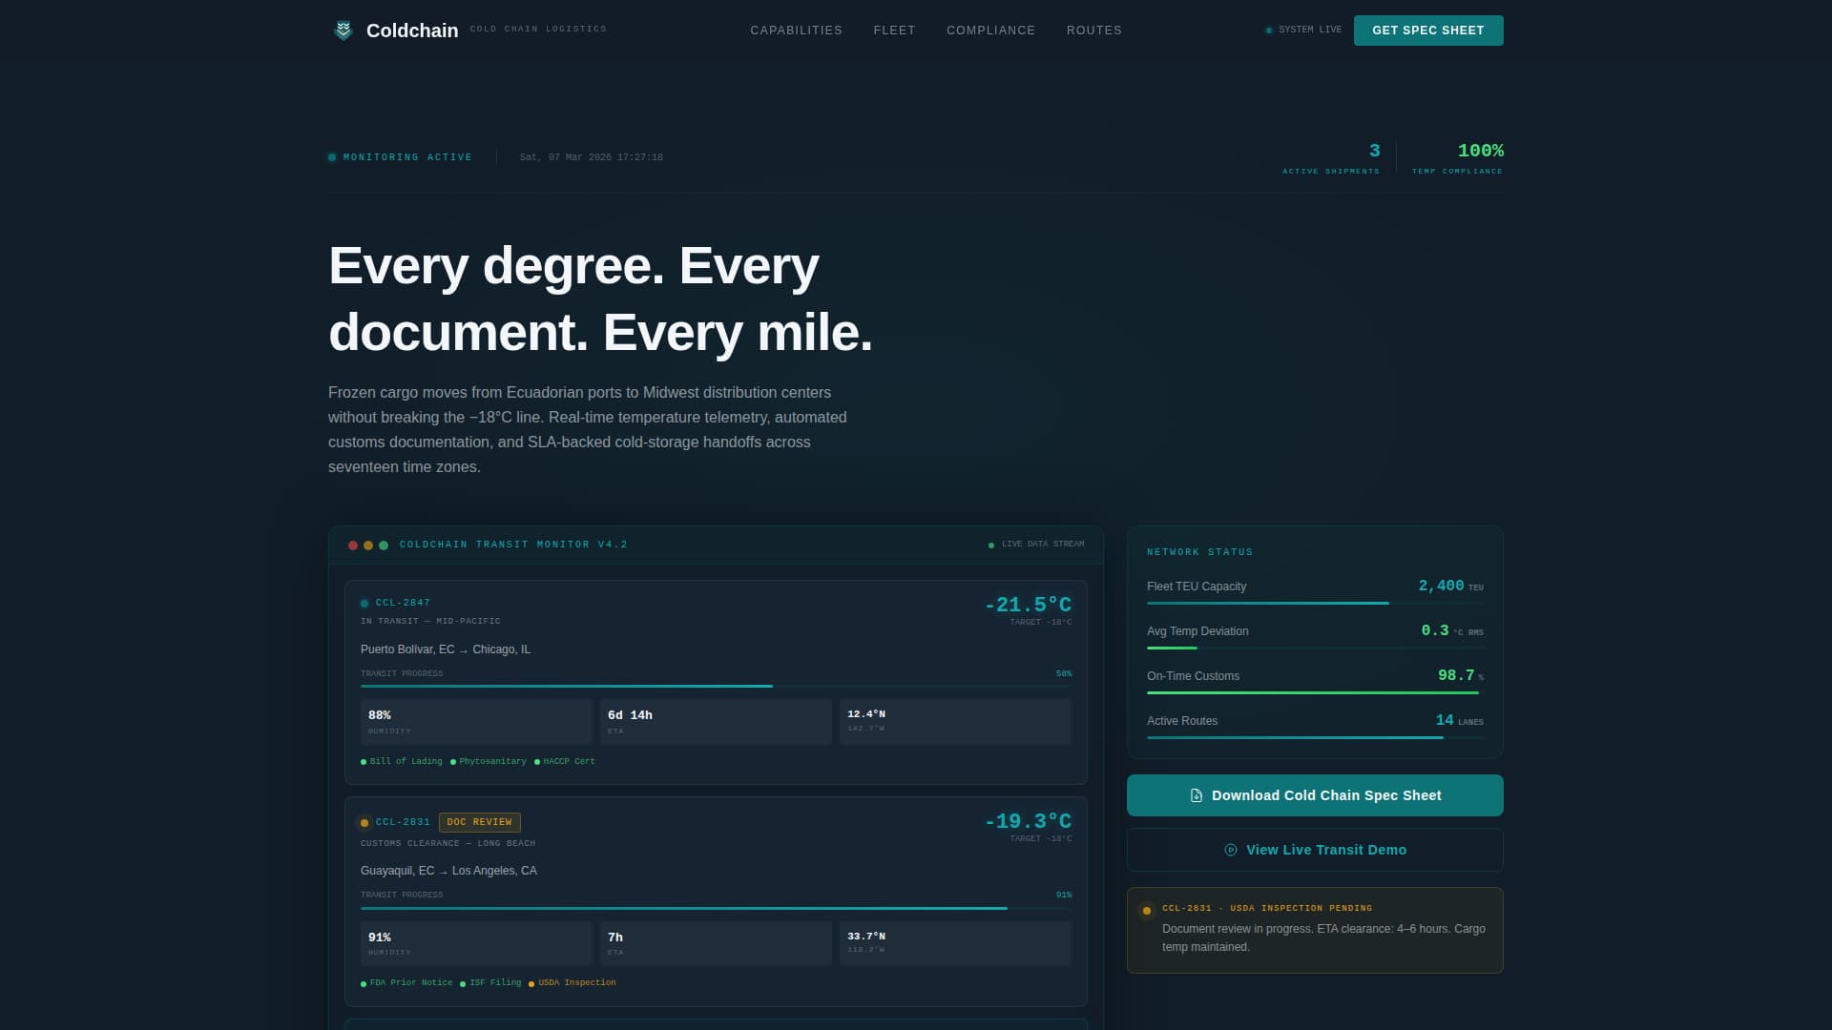Click the USDA Inspection document tag
The width and height of the screenshot is (1832, 1030).
[x=572, y=983]
